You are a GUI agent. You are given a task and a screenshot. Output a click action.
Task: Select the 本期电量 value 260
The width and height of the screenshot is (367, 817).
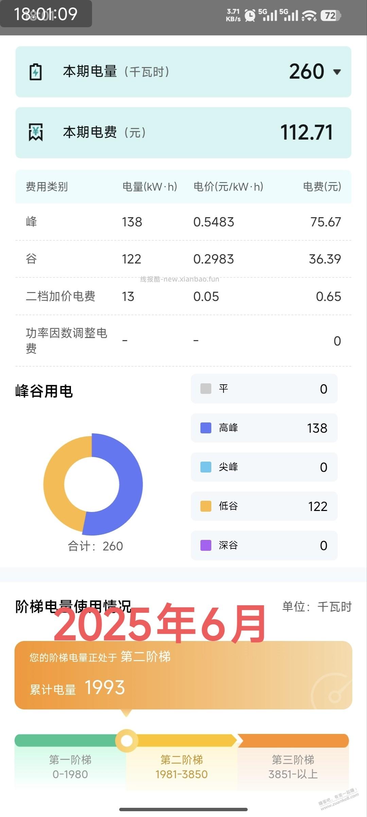[x=307, y=71]
